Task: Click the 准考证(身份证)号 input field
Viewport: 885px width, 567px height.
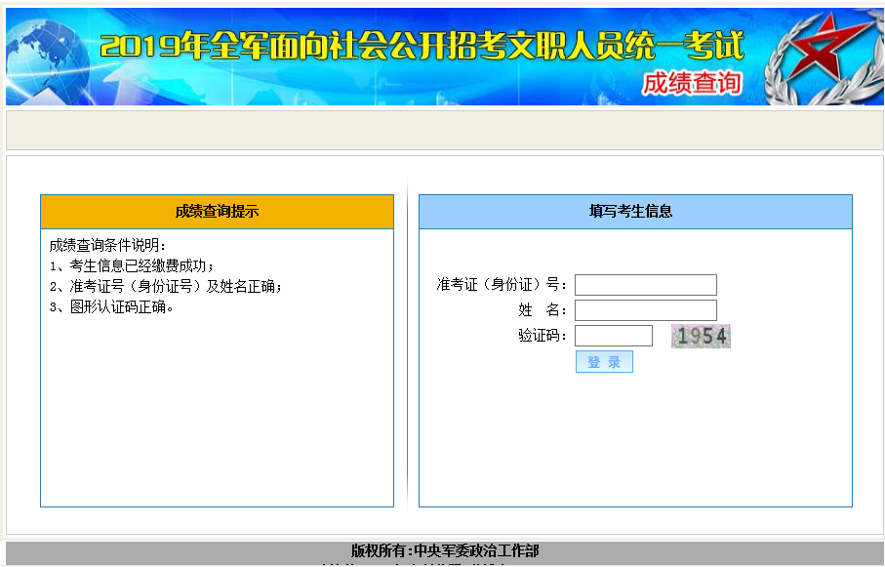Action: point(645,285)
